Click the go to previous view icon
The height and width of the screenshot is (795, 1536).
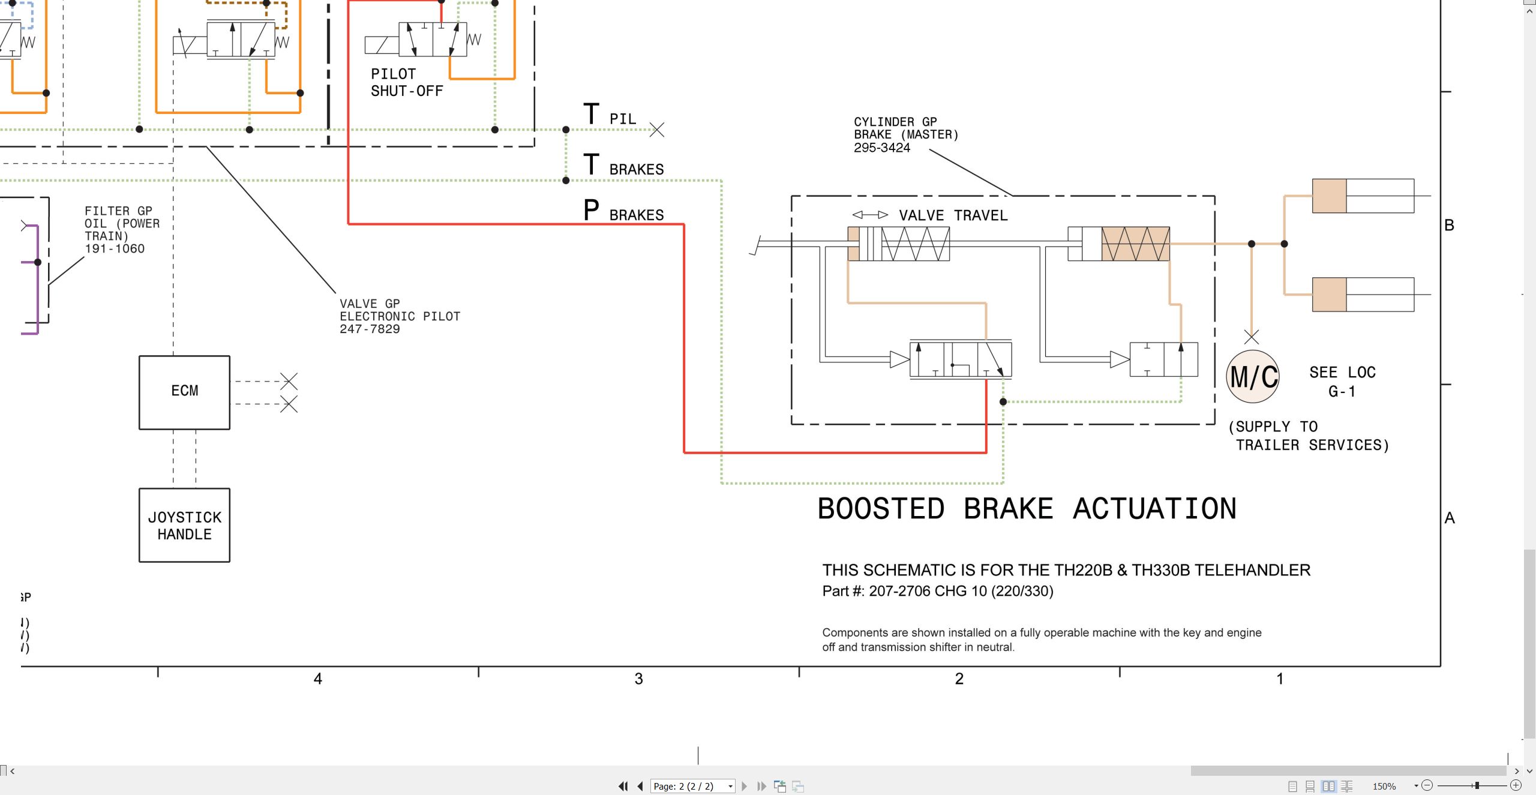[780, 786]
